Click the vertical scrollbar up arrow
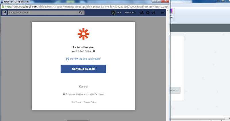The image size is (230, 121). tap(168, 11)
